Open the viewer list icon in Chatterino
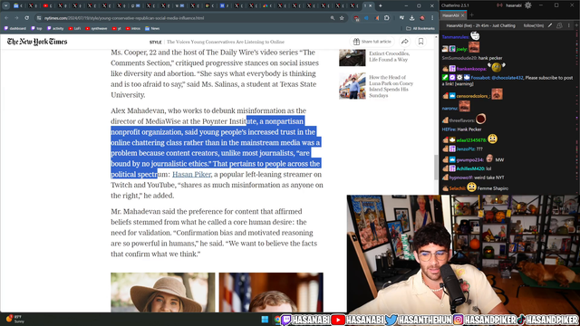The width and height of the screenshot is (580, 326). (559, 25)
